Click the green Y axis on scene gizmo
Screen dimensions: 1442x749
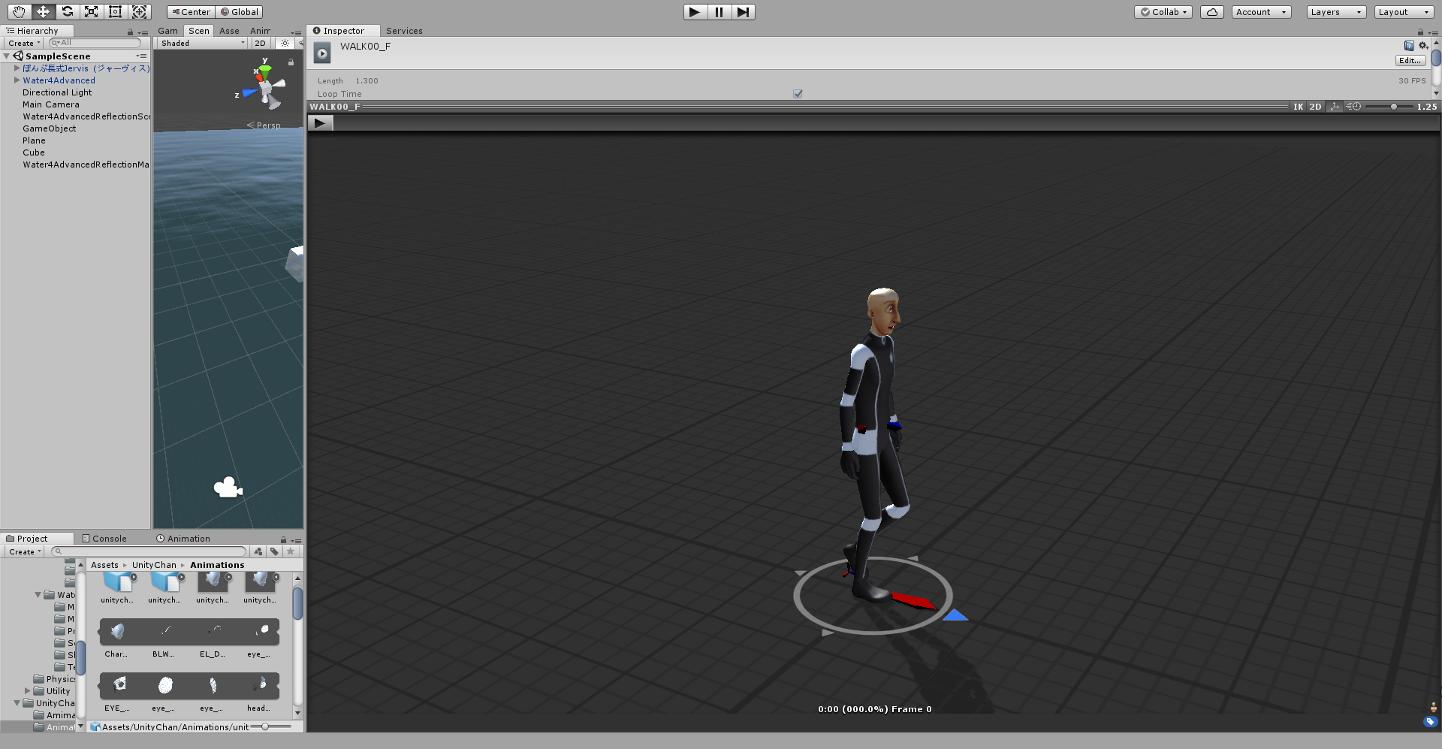point(265,69)
